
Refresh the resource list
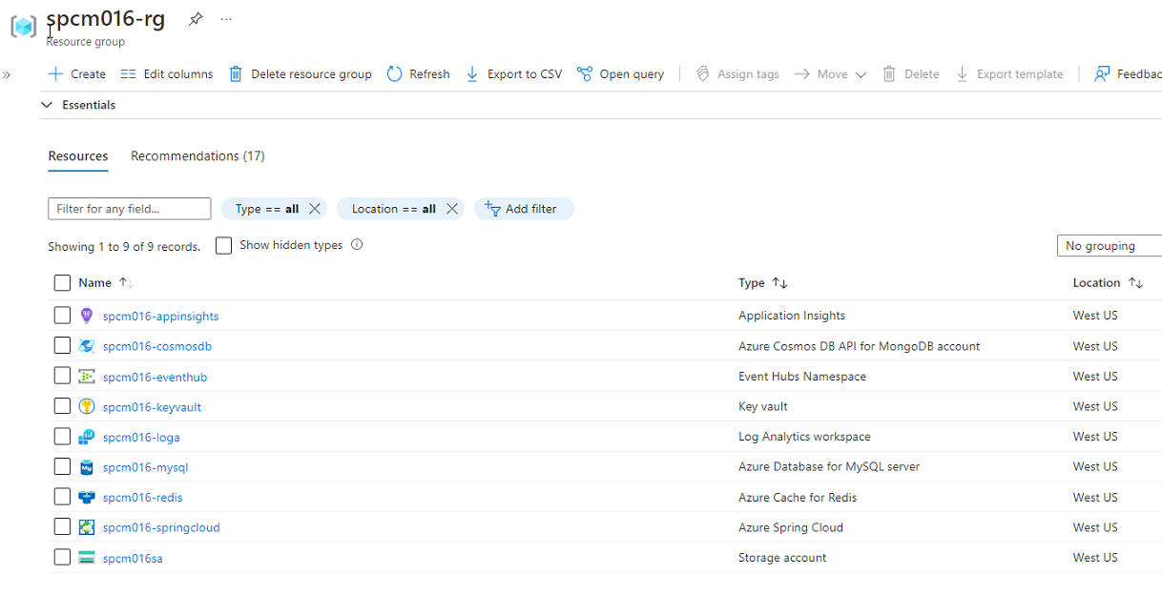tap(419, 74)
